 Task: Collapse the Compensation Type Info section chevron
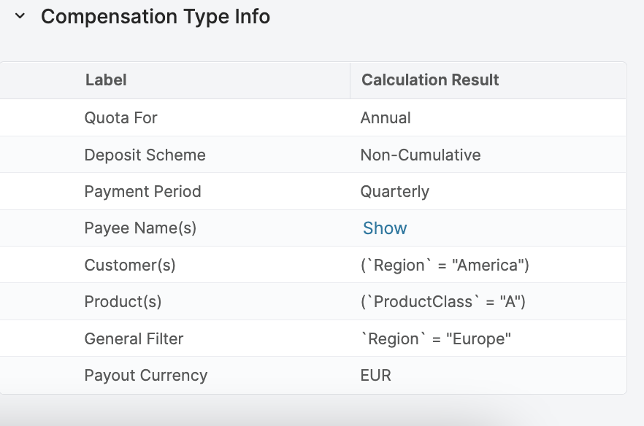point(20,16)
